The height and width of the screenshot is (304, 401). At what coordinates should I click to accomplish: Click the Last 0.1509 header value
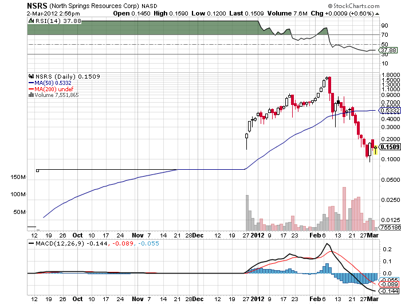(246, 13)
